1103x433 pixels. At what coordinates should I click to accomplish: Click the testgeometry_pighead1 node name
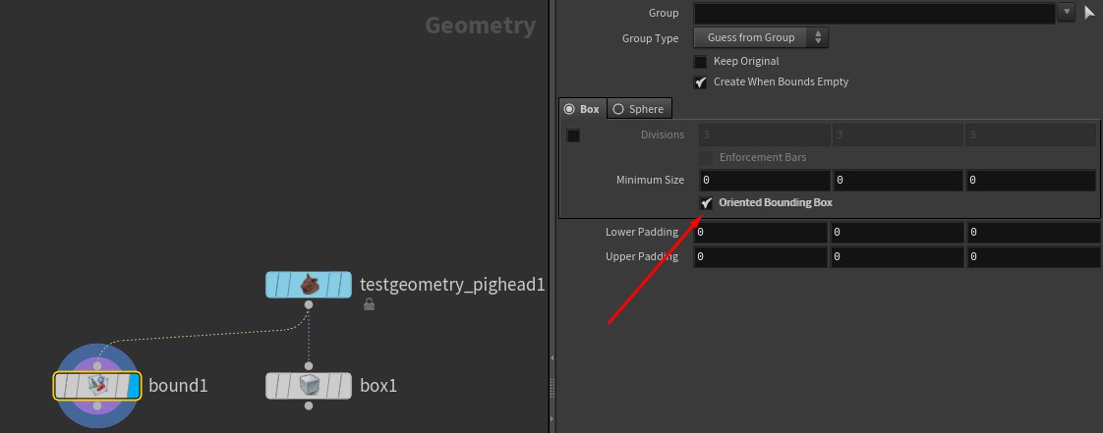tap(452, 285)
